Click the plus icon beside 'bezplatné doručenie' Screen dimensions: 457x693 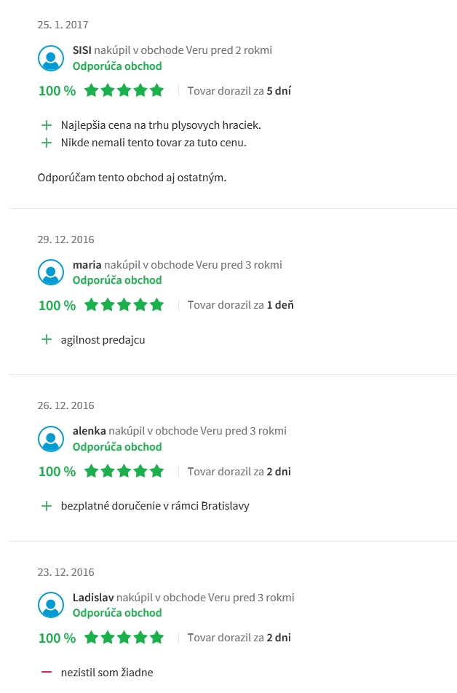[47, 505]
